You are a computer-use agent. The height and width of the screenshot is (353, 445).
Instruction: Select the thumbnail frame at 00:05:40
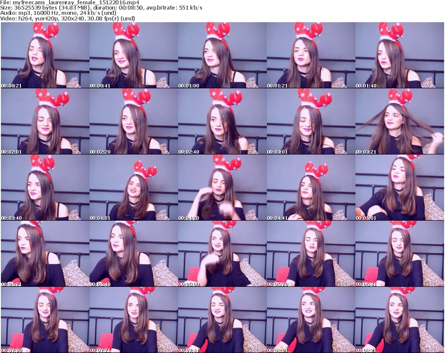pyautogui.click(x=134, y=254)
